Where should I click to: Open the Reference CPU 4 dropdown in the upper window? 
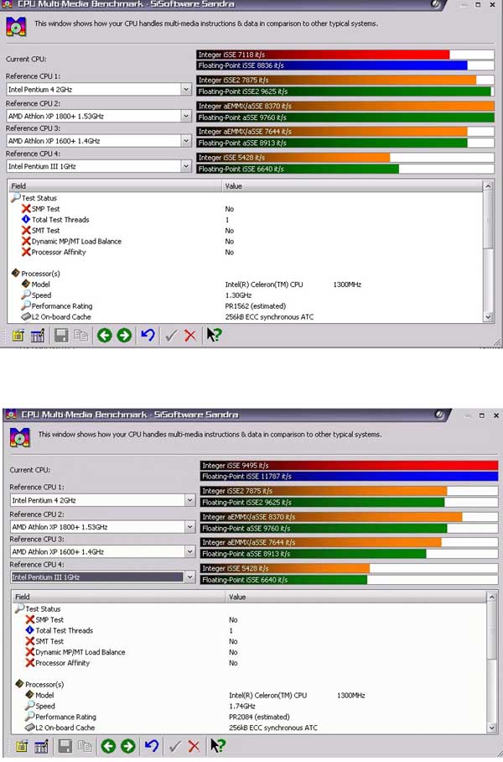point(186,166)
